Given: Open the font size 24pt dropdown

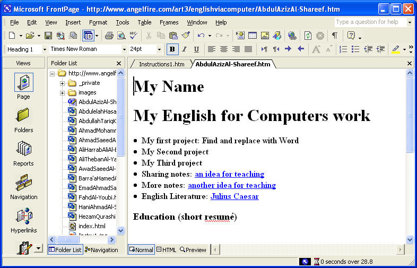Looking at the screenshot, I should pos(159,49).
